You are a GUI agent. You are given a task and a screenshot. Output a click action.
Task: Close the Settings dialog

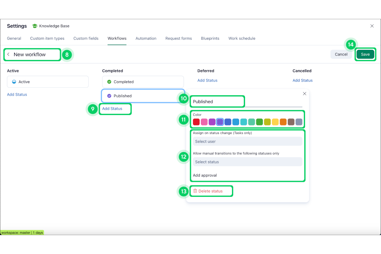pos(372,26)
